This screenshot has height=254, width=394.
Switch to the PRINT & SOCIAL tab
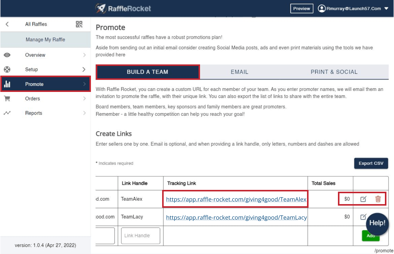click(334, 72)
